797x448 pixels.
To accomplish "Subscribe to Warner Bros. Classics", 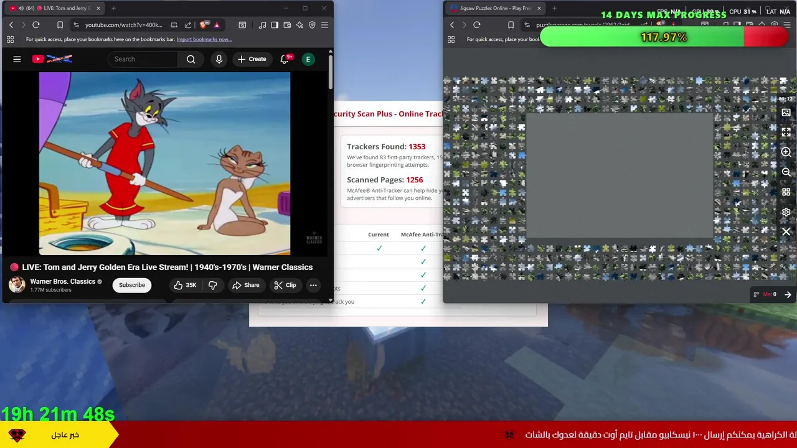I will 132,285.
